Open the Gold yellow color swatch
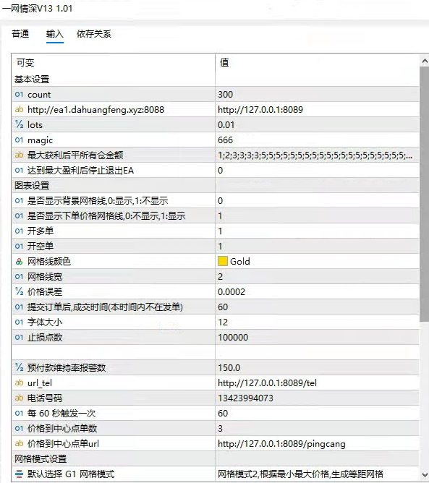429x483 pixels. 223,261
